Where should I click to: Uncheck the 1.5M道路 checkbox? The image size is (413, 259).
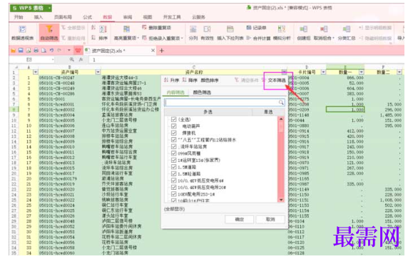click(173, 167)
